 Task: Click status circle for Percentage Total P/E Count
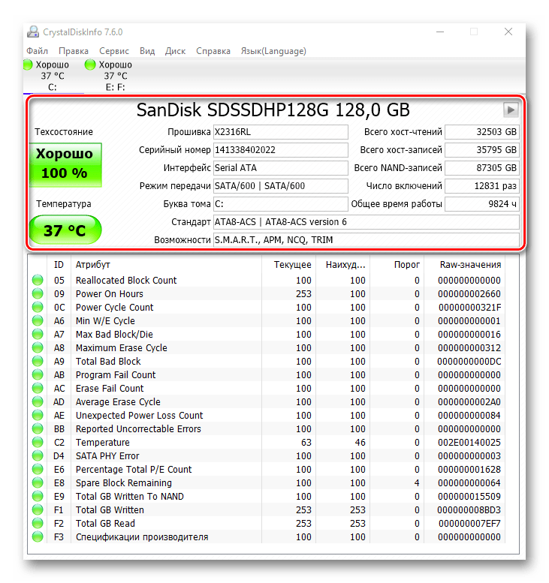(x=38, y=469)
